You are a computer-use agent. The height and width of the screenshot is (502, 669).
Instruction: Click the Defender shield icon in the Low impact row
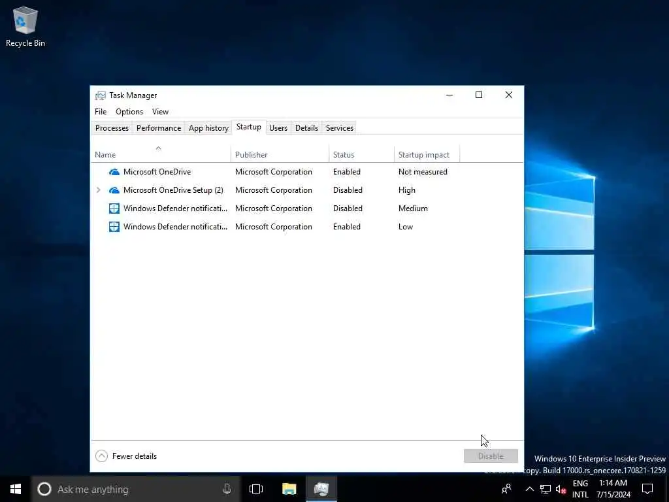(114, 227)
